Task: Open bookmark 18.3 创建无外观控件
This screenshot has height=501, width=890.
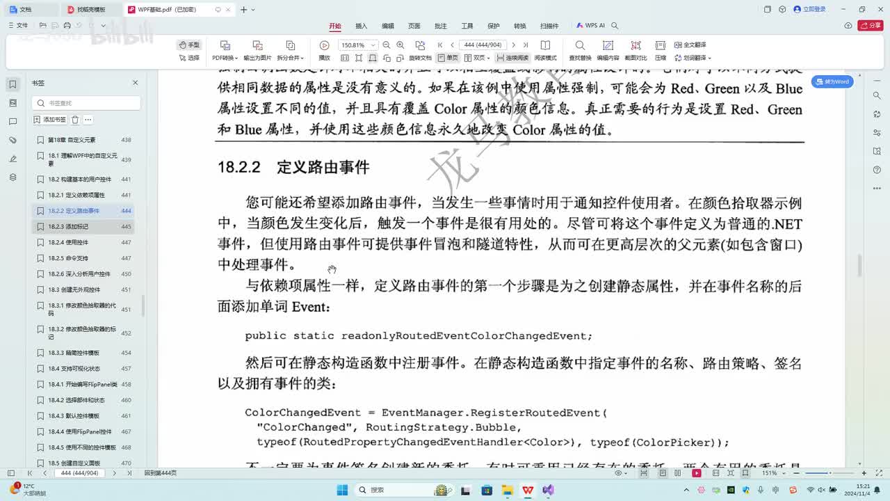Action: pos(83,289)
